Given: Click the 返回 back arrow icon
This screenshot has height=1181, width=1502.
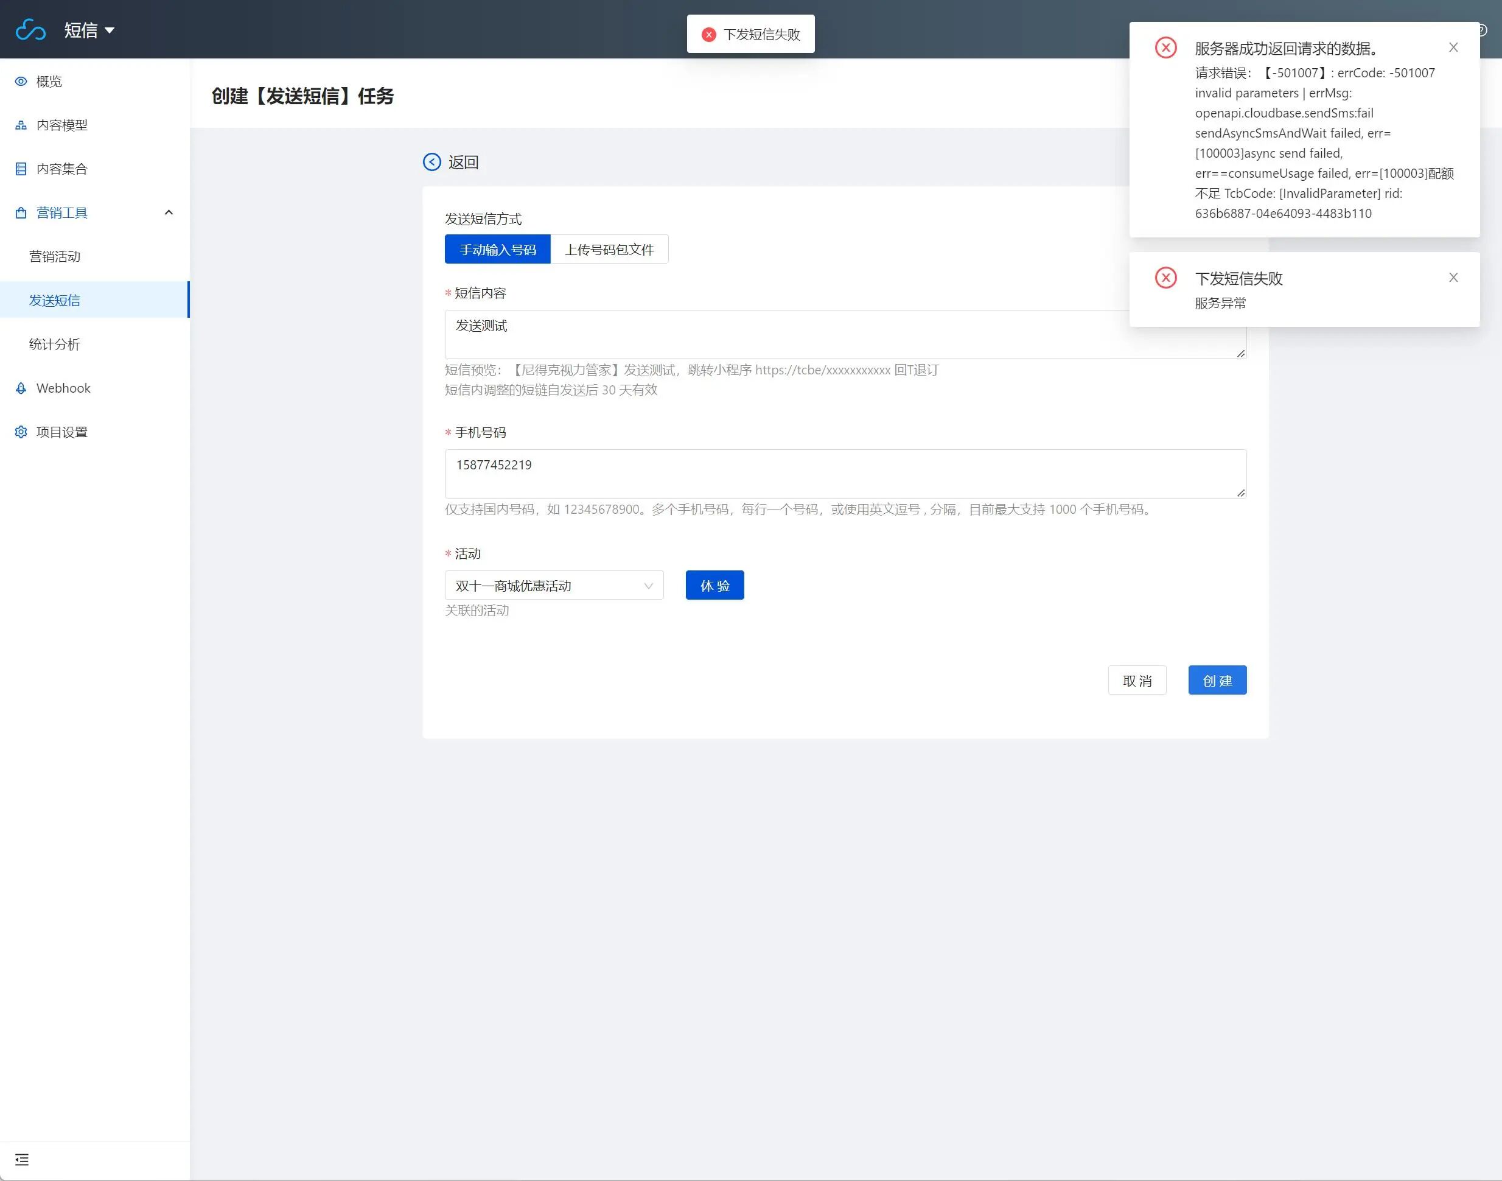Looking at the screenshot, I should coord(432,162).
